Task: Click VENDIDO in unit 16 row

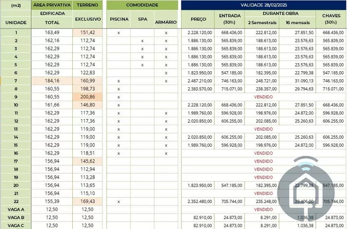Action: pyautogui.click(x=263, y=153)
